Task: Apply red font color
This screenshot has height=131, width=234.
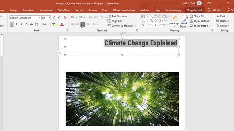Action: coord(62,24)
